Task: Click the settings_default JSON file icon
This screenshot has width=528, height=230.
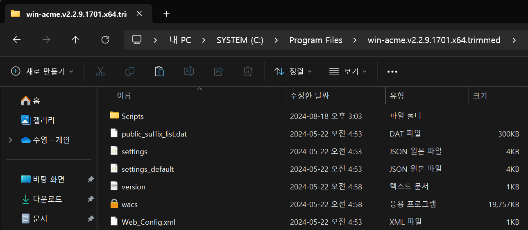Action: [x=114, y=169]
